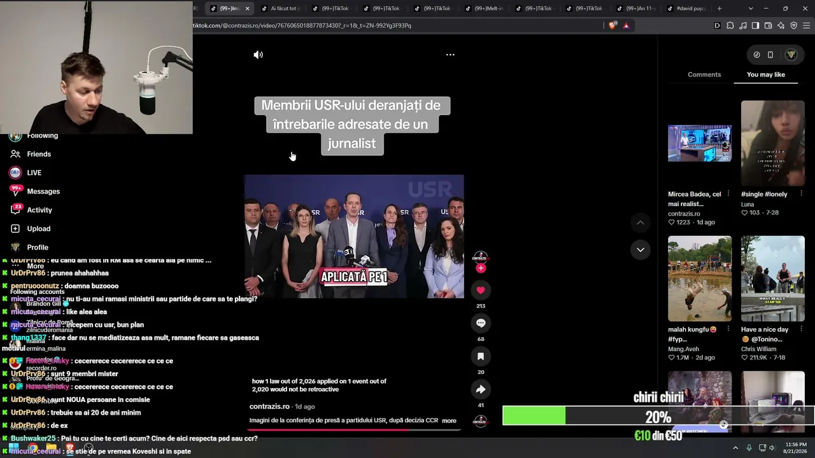Go to the previous video with up chevron
815x458 pixels.
pyautogui.click(x=641, y=223)
